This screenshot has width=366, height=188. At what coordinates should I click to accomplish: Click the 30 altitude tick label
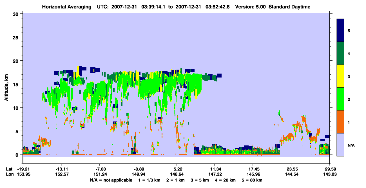[x=16, y=14]
